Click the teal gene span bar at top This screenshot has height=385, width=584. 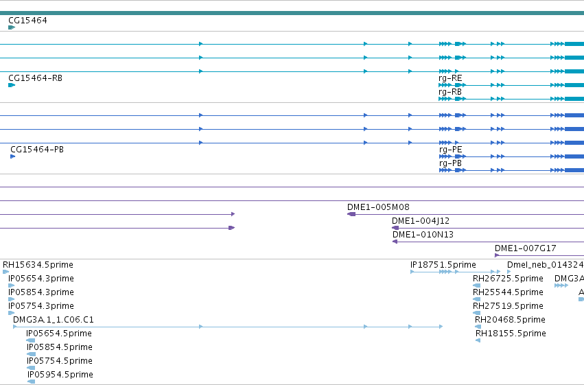[292, 13]
